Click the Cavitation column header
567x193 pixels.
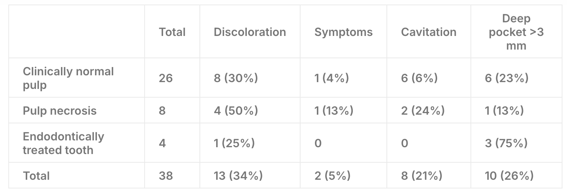(x=428, y=32)
